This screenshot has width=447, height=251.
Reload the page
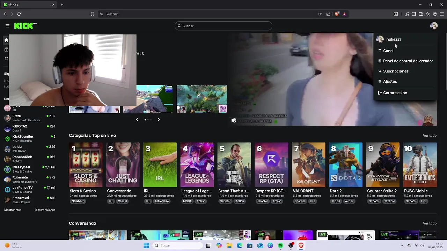[x=19, y=14]
